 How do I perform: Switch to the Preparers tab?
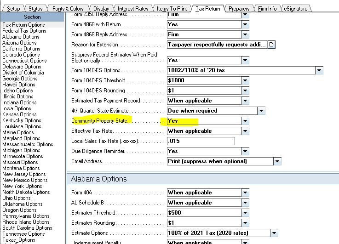239,9
